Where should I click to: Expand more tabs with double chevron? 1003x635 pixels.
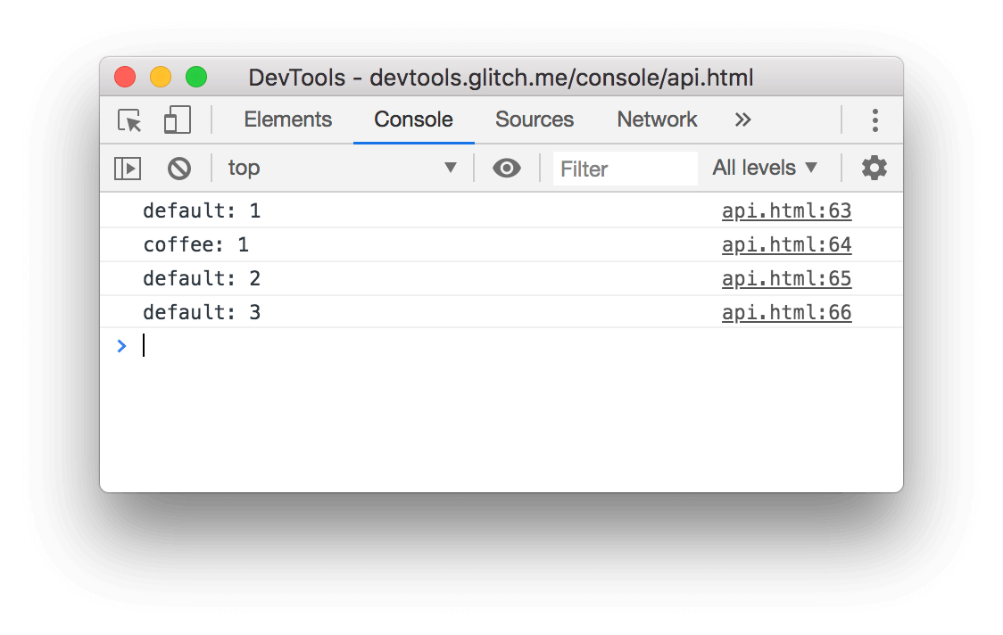tap(742, 120)
